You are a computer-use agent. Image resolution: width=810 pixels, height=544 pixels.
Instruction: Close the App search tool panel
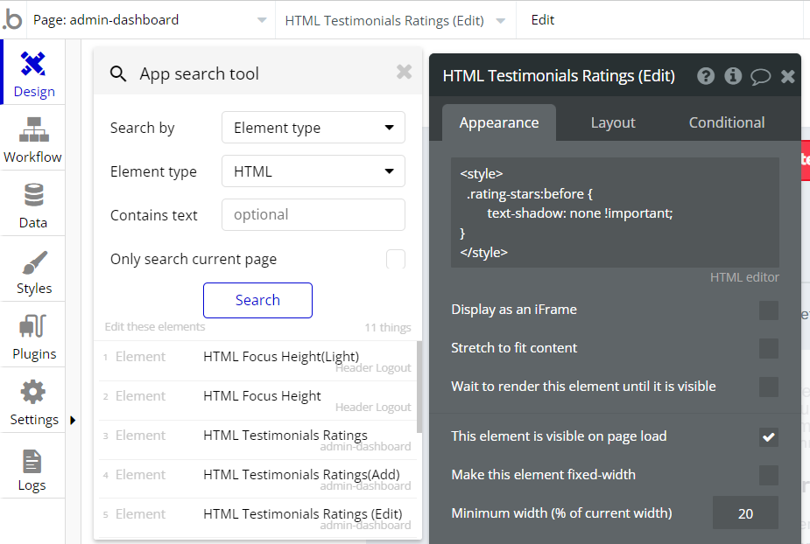(404, 71)
